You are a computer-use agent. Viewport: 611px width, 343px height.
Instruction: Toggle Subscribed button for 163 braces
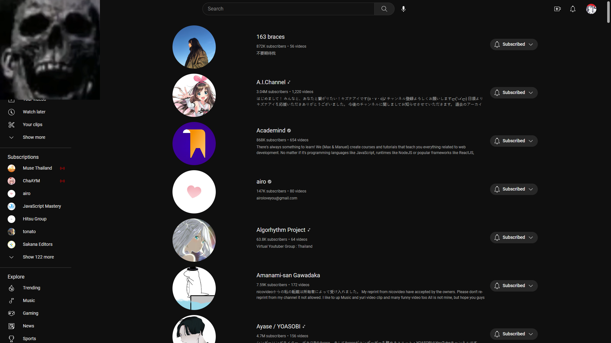coord(513,44)
